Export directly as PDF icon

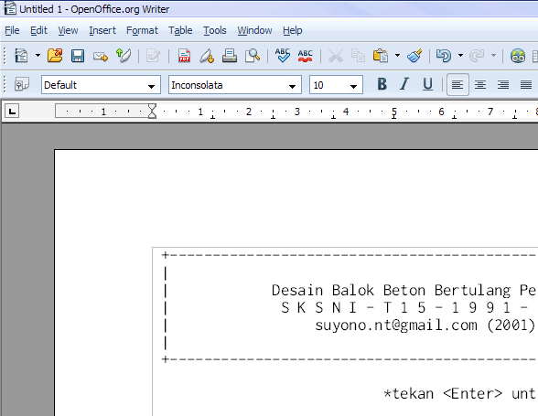[x=184, y=56]
